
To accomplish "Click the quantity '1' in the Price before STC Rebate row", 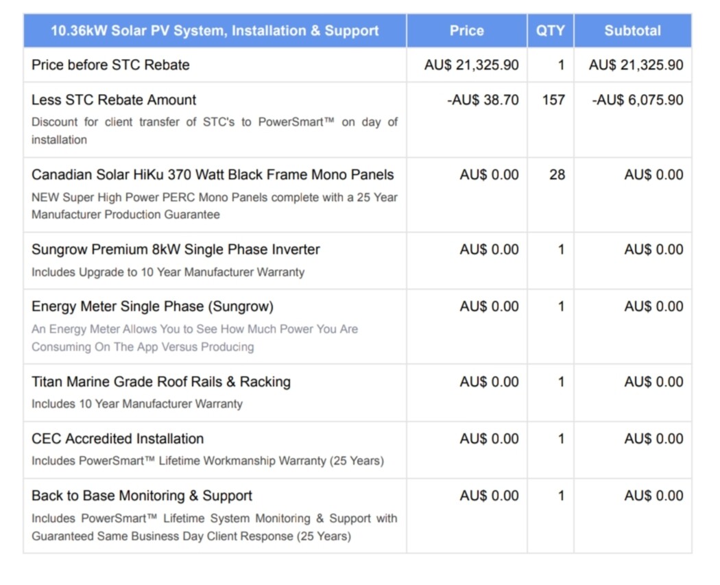I will click(561, 64).
